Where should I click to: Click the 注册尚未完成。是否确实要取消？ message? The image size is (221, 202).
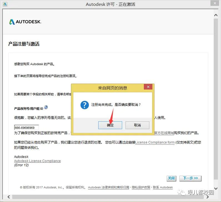pos(116,105)
